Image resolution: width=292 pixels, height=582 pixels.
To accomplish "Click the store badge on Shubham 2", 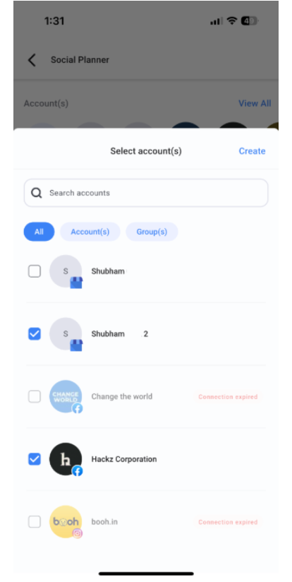I will point(76,345).
